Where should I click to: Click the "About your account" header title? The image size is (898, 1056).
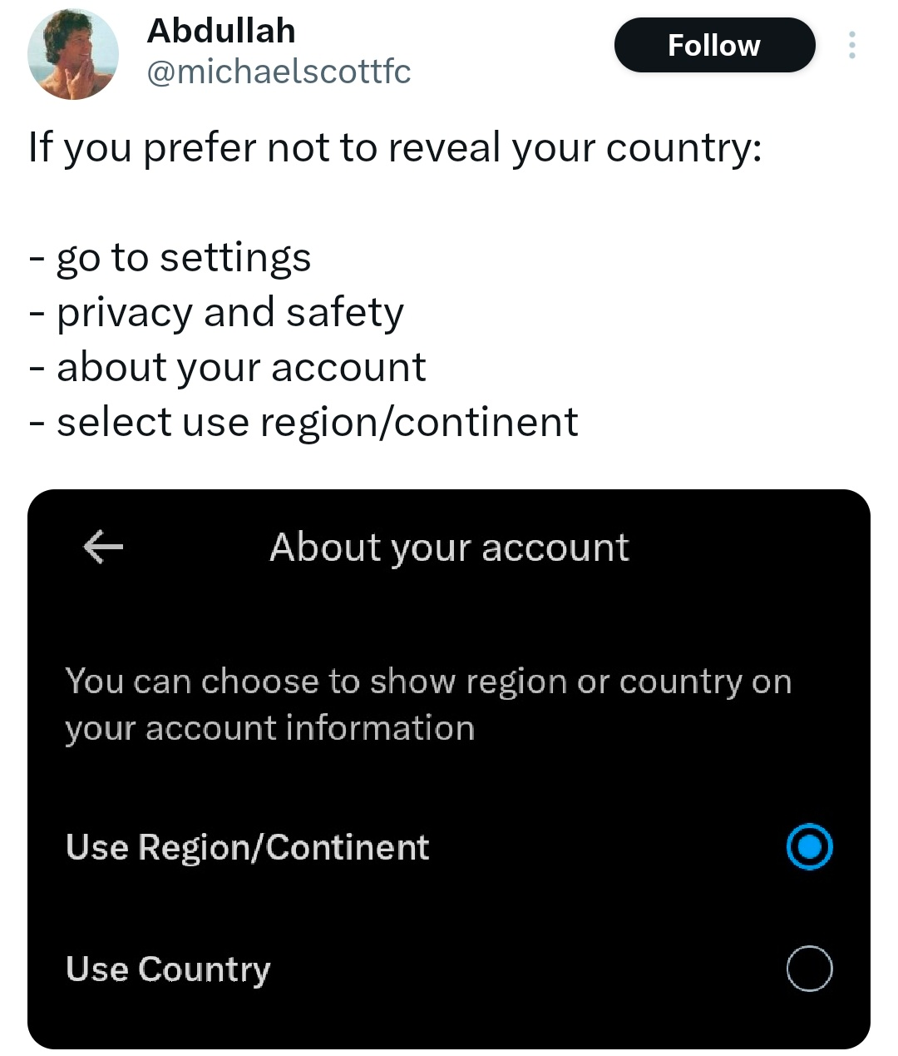tap(449, 548)
